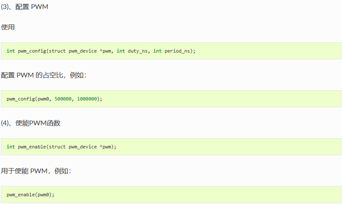Viewport: 342px width, 204px height.
Task: Click the heading "(4)、使能PWM函数"
Action: click(x=30, y=123)
